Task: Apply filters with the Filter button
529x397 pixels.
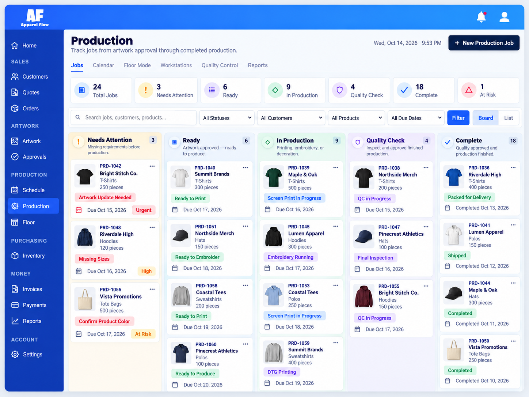Action: (458, 118)
